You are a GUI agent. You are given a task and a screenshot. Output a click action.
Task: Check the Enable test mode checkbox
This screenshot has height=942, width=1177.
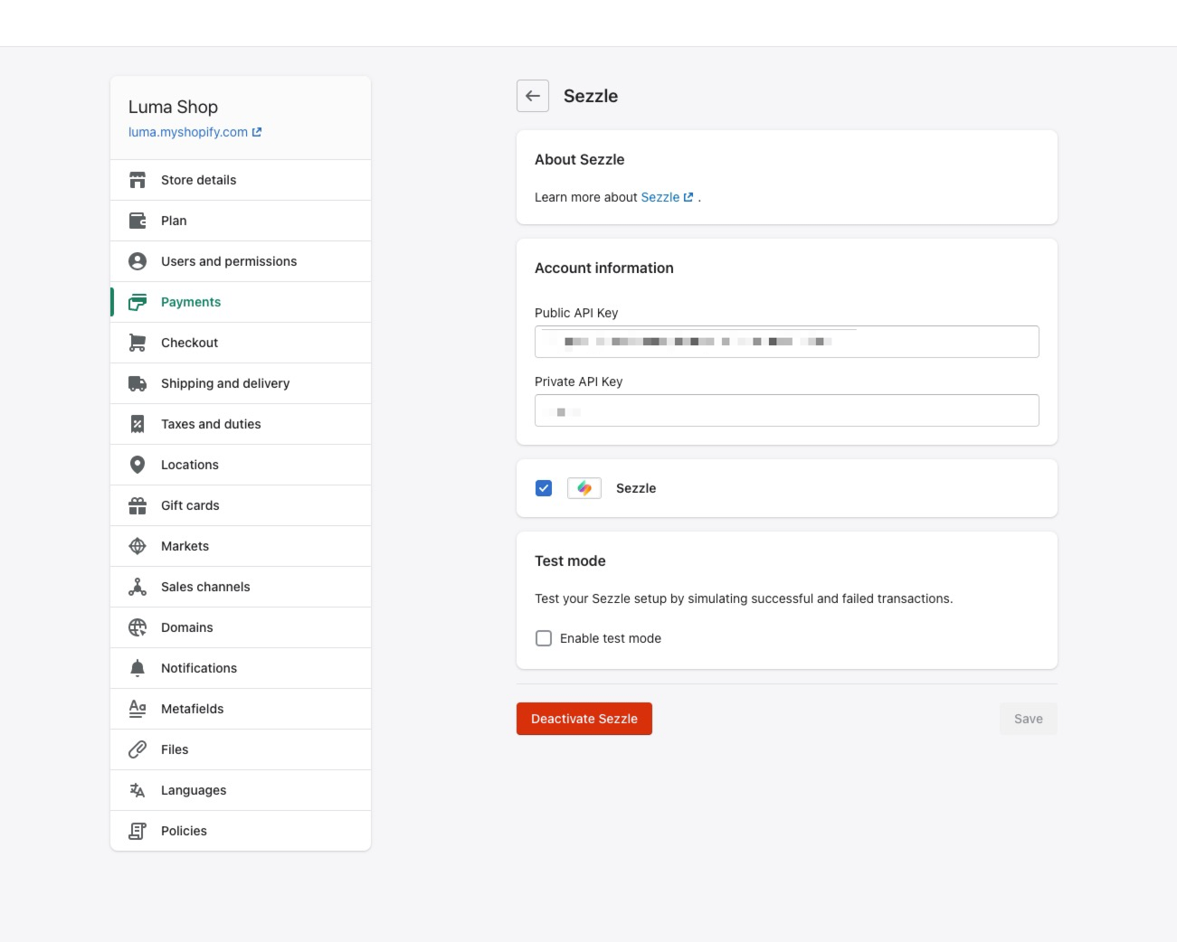click(x=544, y=638)
